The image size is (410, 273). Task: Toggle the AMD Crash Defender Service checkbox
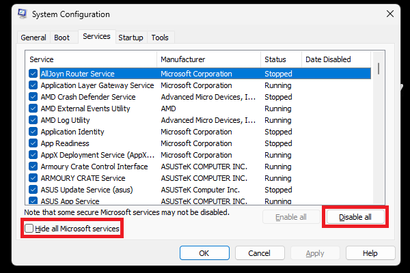tap(33, 97)
